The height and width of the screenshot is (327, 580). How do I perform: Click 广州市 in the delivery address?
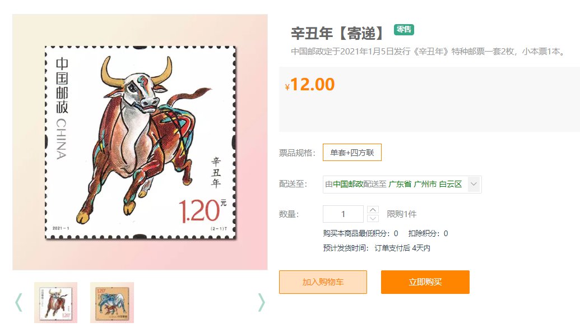tap(425, 184)
